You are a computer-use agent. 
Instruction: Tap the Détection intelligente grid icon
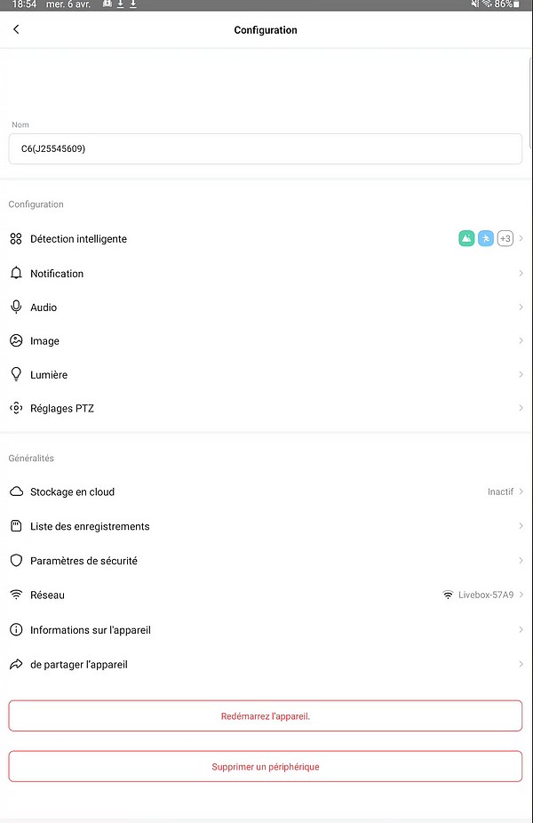[16, 239]
